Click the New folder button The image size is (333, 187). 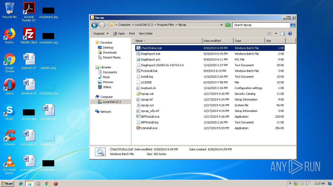(146, 34)
